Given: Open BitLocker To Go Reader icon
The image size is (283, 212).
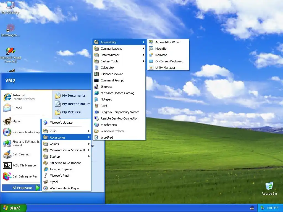Looking at the screenshot, I should coord(46,163).
